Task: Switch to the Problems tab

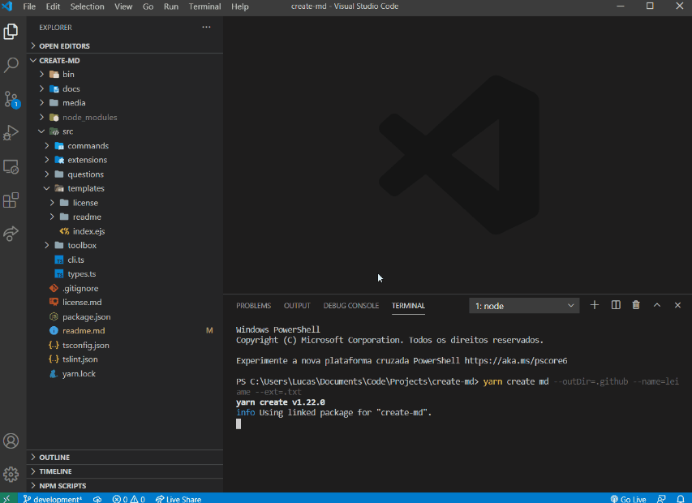Action: [253, 305]
